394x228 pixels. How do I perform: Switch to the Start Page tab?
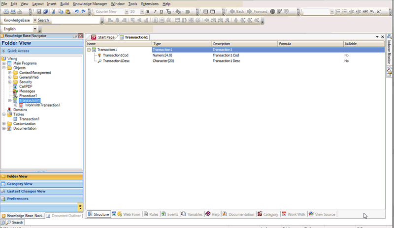[103, 37]
